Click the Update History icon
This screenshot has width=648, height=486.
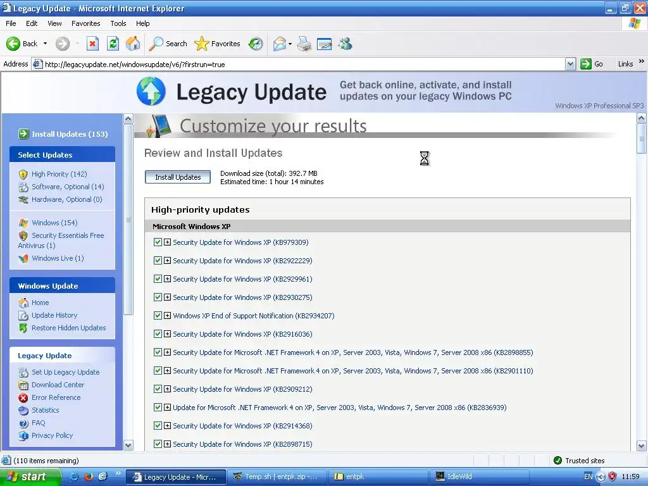[x=23, y=315]
